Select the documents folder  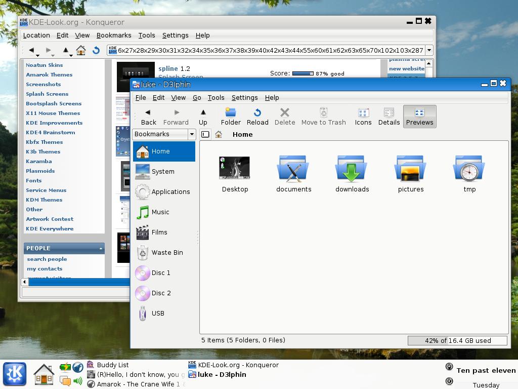click(293, 174)
